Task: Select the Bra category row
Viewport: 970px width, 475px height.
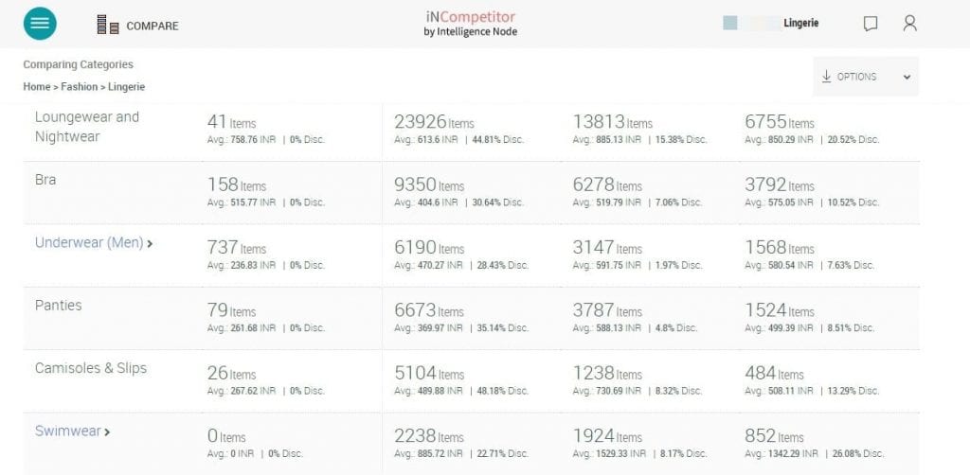Action: coord(45,180)
